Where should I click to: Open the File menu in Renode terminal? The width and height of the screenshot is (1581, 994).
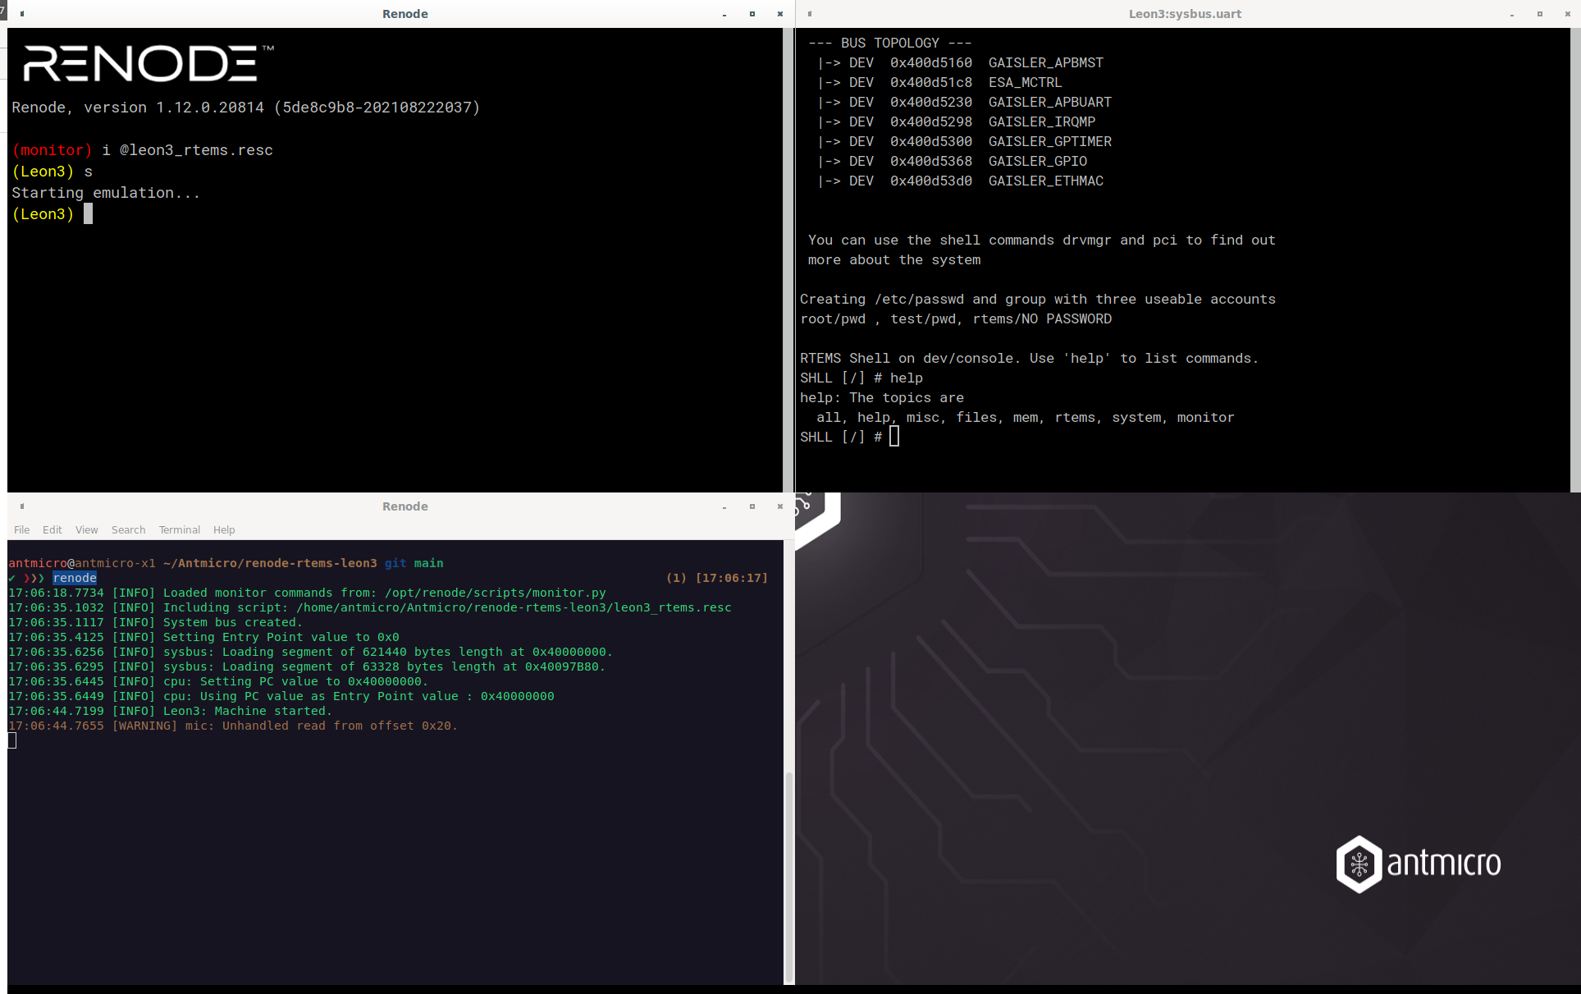[x=21, y=529]
